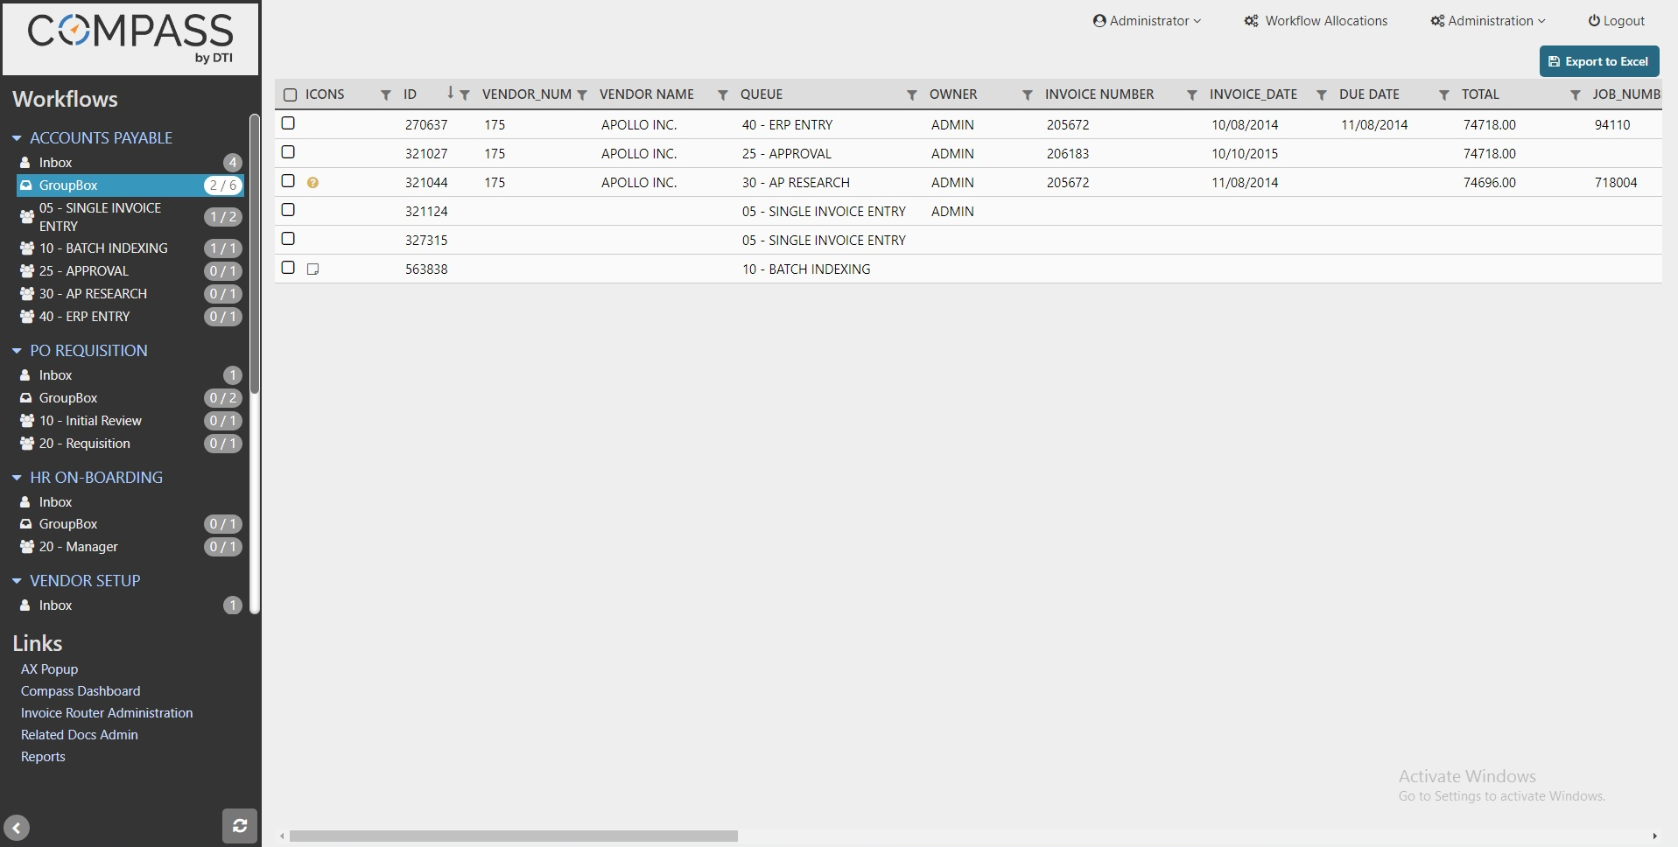Open Workflow Allocations in the top menu

coord(1316,21)
